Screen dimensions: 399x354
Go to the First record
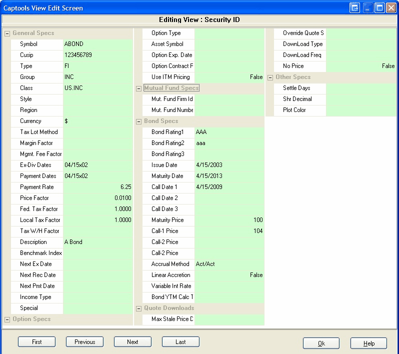[36, 342]
